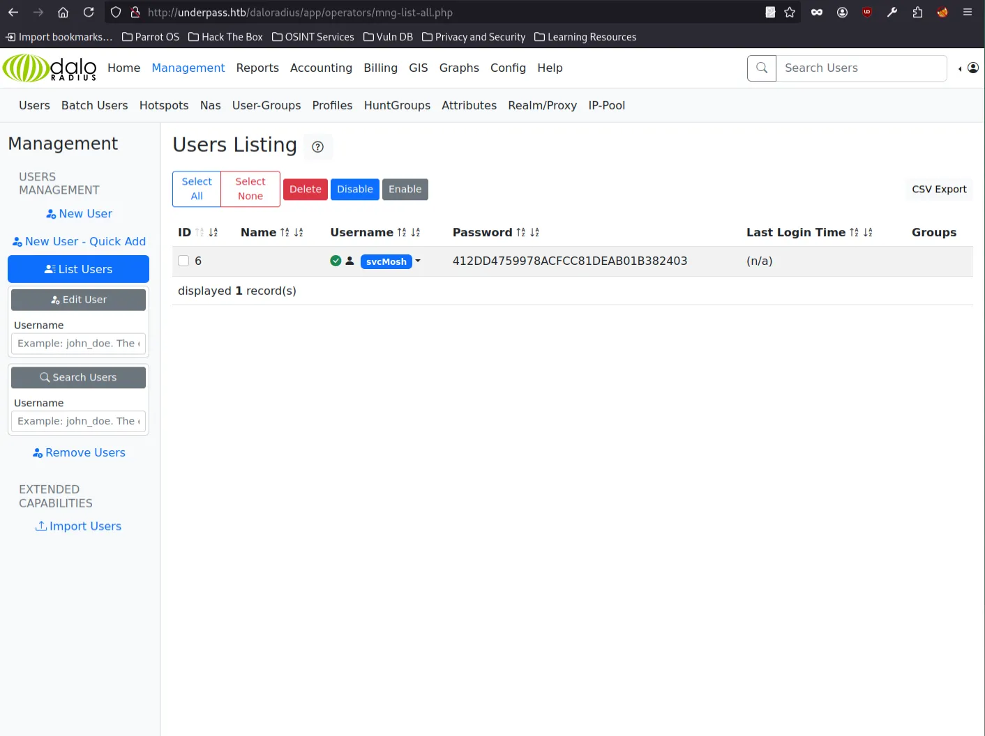Open Firefox hamburger application menu
985x736 pixels.
(x=968, y=13)
